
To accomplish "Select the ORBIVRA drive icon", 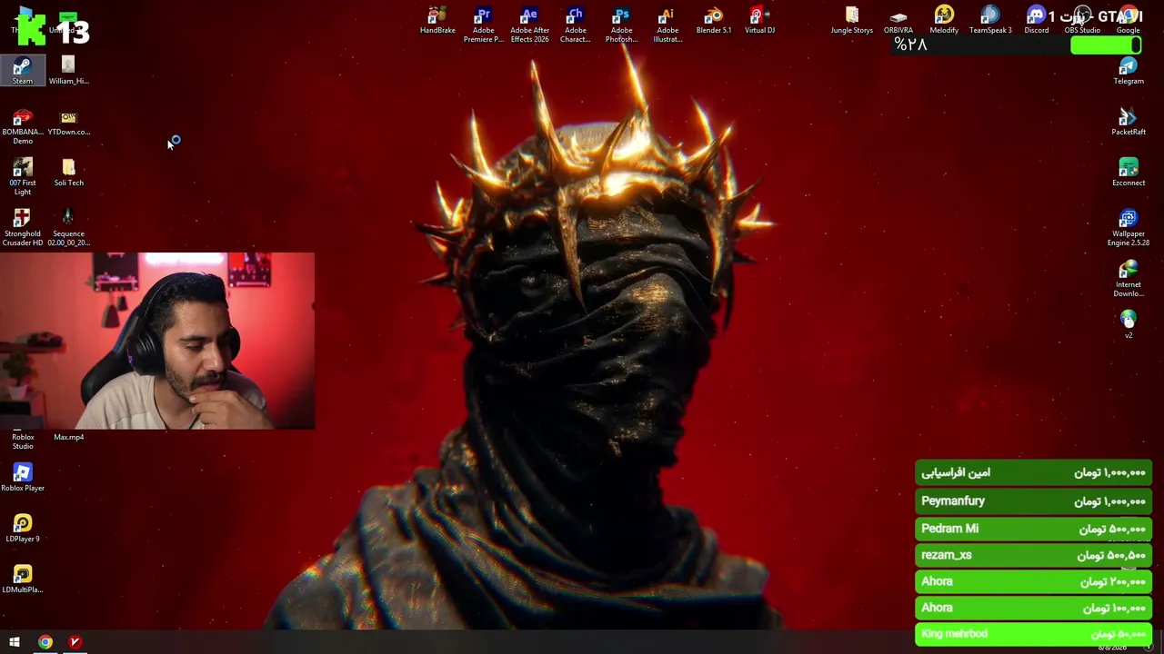I will coord(898,21).
